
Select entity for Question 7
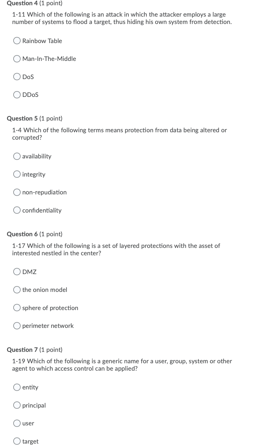17,387
